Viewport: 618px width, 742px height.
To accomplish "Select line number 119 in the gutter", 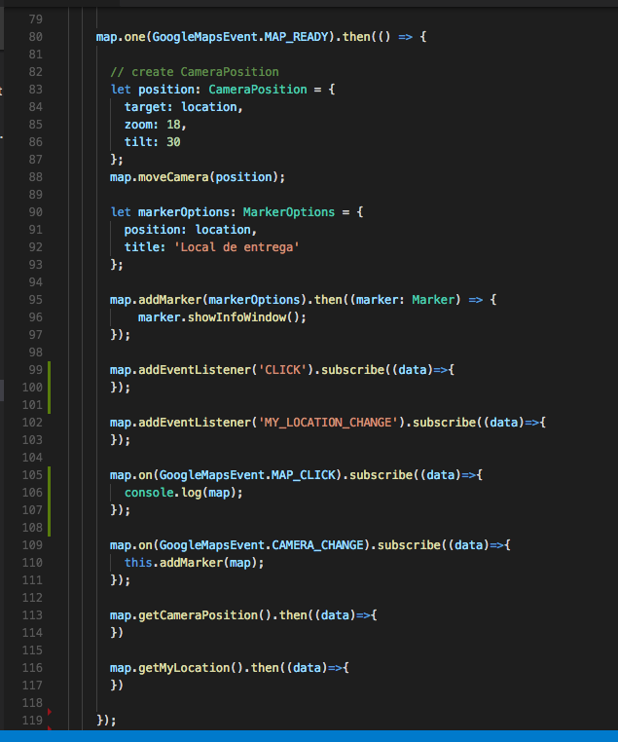I will [x=32, y=721].
